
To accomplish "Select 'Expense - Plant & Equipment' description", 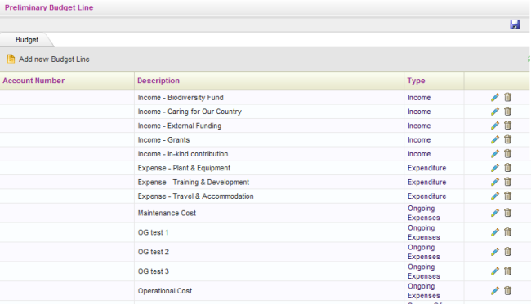I will 184,168.
